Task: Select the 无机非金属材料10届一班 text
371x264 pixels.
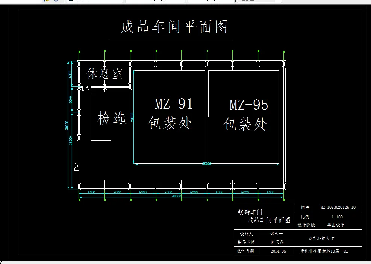Action: [x=324, y=251]
